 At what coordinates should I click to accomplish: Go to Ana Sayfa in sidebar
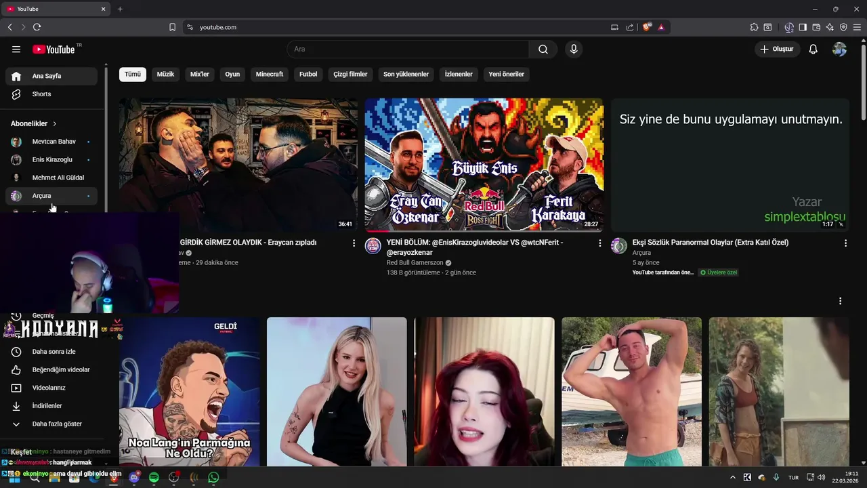pos(51,76)
